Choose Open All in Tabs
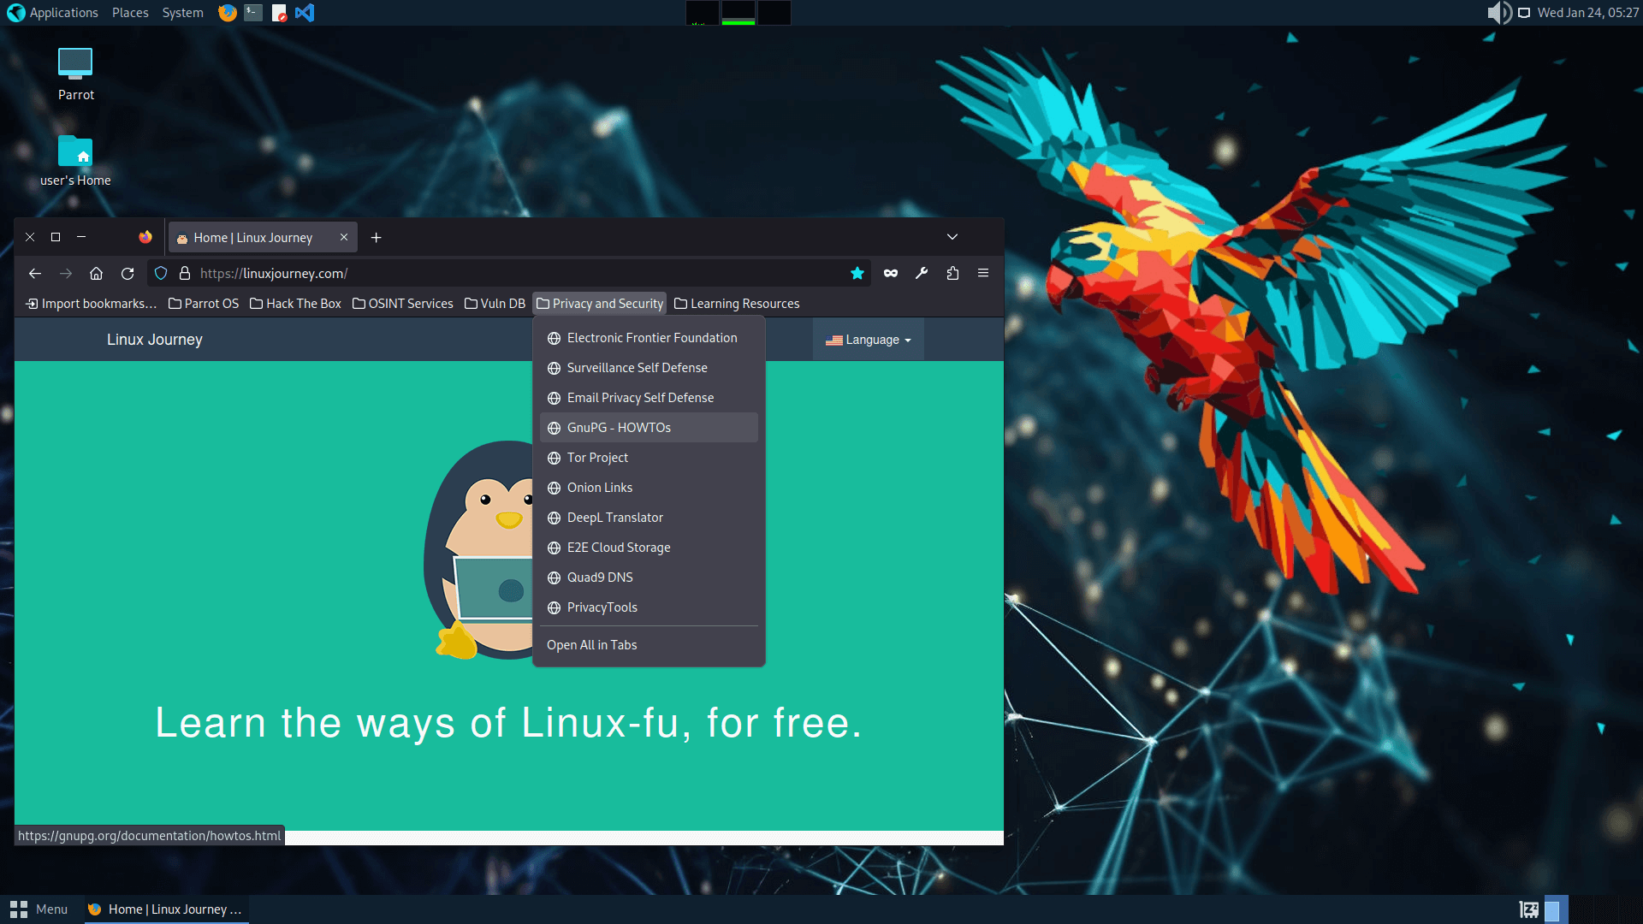1643x924 pixels. click(x=649, y=645)
